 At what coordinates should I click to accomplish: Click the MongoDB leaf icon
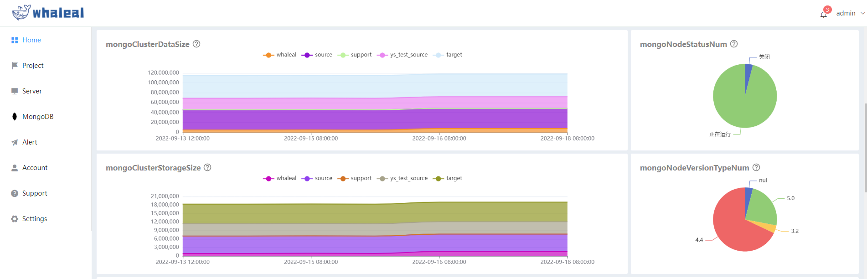pos(15,117)
